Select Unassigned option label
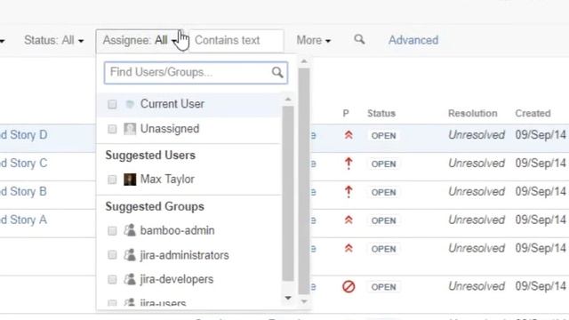 (x=170, y=129)
